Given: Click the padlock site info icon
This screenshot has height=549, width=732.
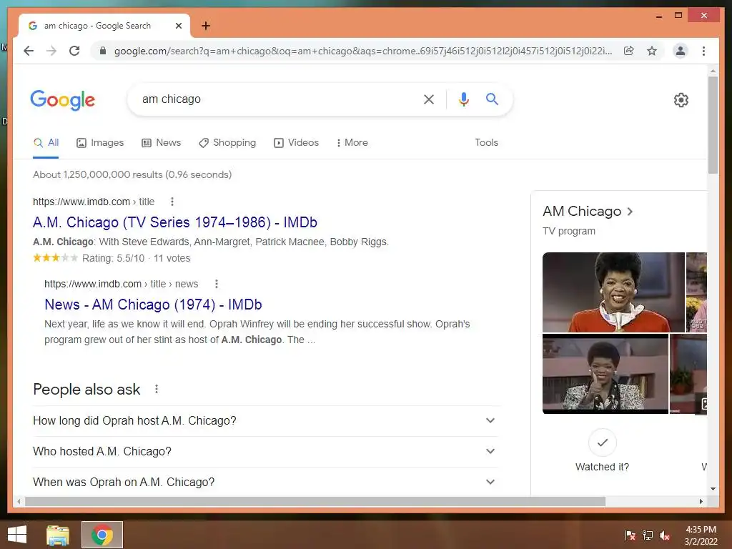Looking at the screenshot, I should [x=103, y=51].
